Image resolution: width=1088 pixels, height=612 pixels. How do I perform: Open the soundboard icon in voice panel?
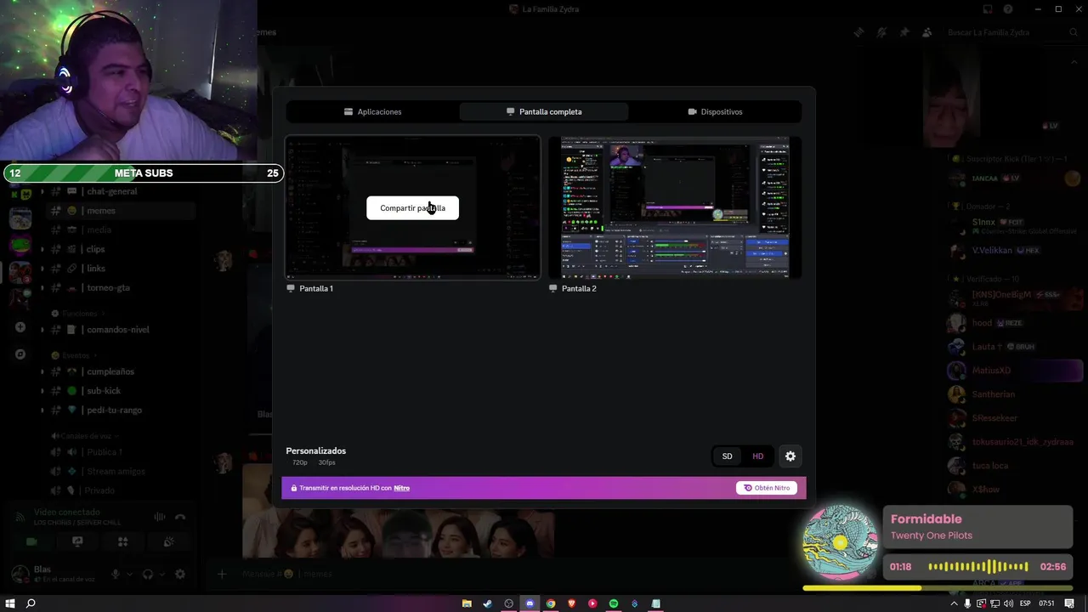pyautogui.click(x=168, y=541)
